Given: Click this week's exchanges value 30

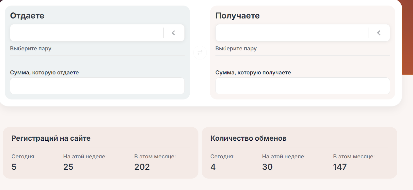Looking at the screenshot, I should [x=267, y=167].
